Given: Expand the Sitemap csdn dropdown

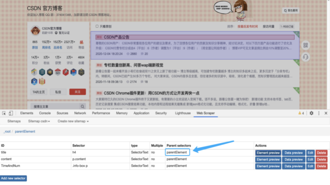Looking at the screenshot, I should tap(39, 121).
